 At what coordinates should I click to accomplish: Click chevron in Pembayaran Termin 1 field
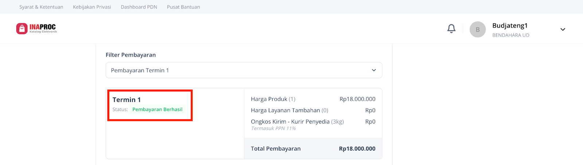point(373,70)
